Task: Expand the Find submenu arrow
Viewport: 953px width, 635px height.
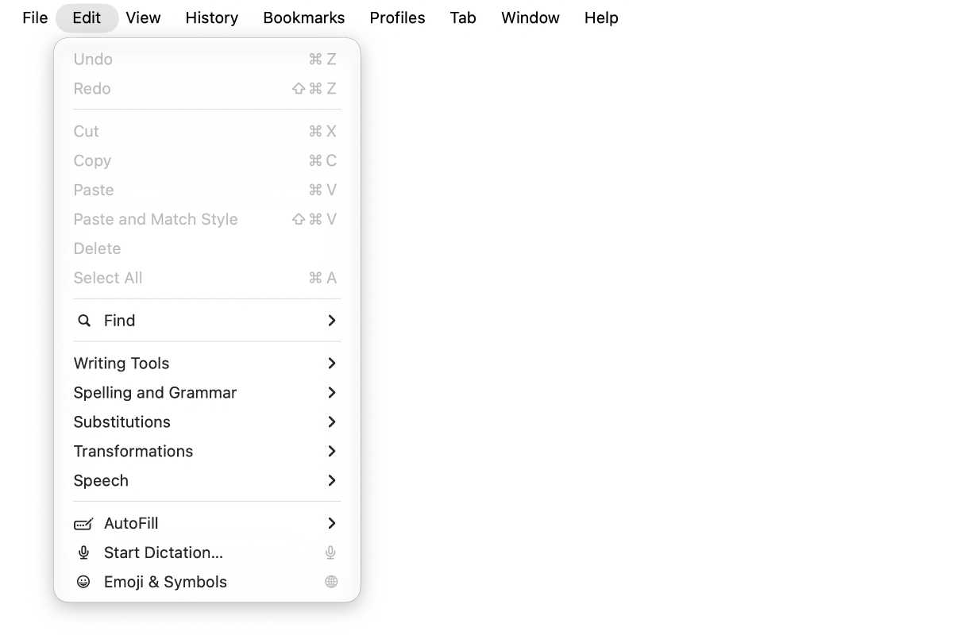Action: (332, 321)
